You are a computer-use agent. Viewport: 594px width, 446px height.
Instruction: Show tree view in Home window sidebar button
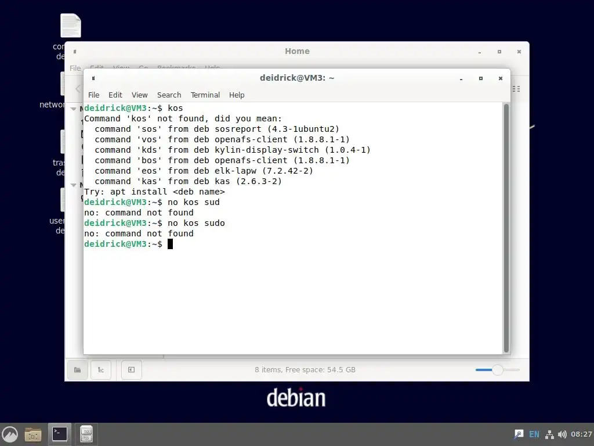101,370
